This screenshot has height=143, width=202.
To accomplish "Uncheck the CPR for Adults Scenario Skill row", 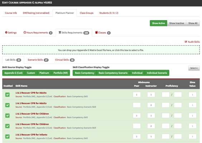I will [8, 105].
